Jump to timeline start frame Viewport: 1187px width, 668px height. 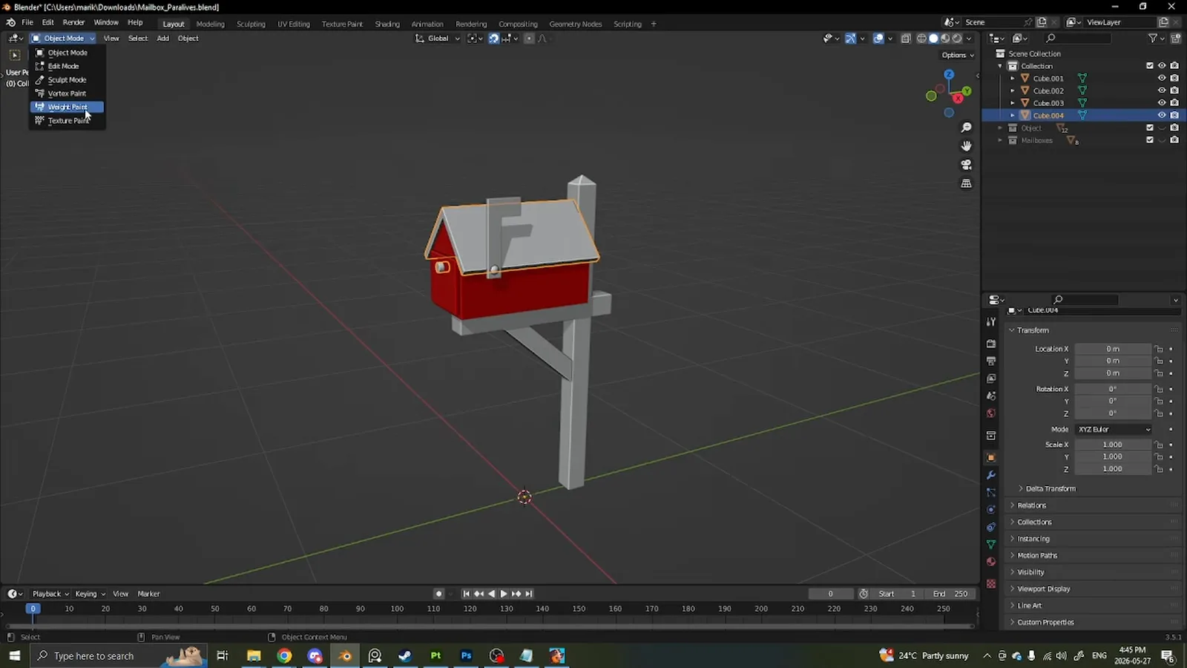tap(466, 594)
